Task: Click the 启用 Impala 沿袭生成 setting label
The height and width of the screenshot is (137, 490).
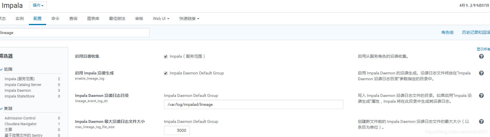Action: (94, 73)
